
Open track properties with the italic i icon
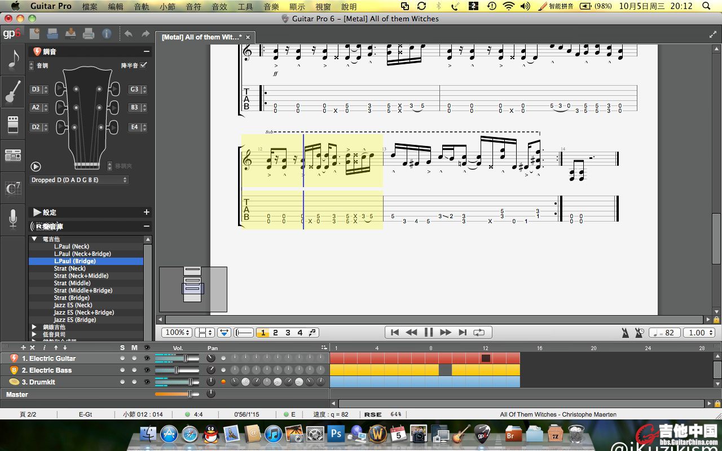tap(44, 348)
